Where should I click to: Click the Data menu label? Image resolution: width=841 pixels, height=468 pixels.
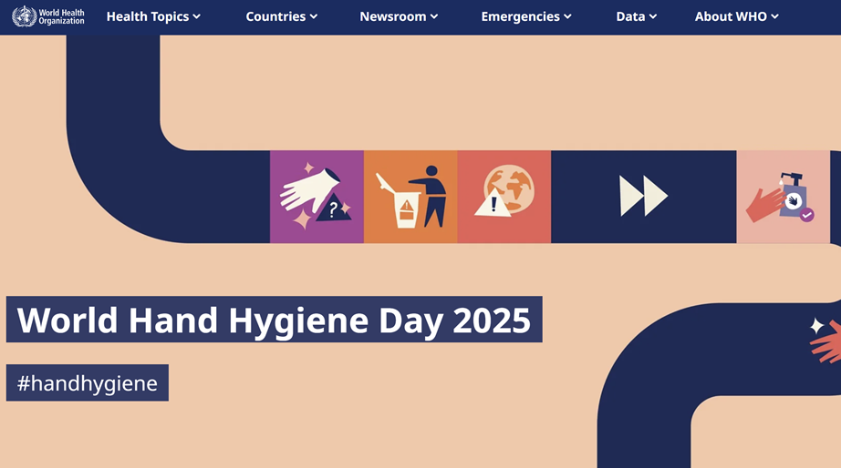[630, 16]
